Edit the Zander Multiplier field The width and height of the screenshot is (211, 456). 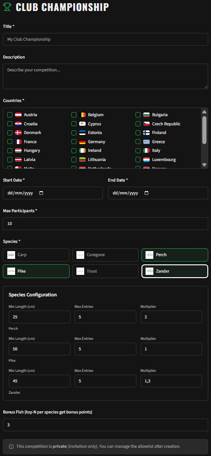click(171, 381)
